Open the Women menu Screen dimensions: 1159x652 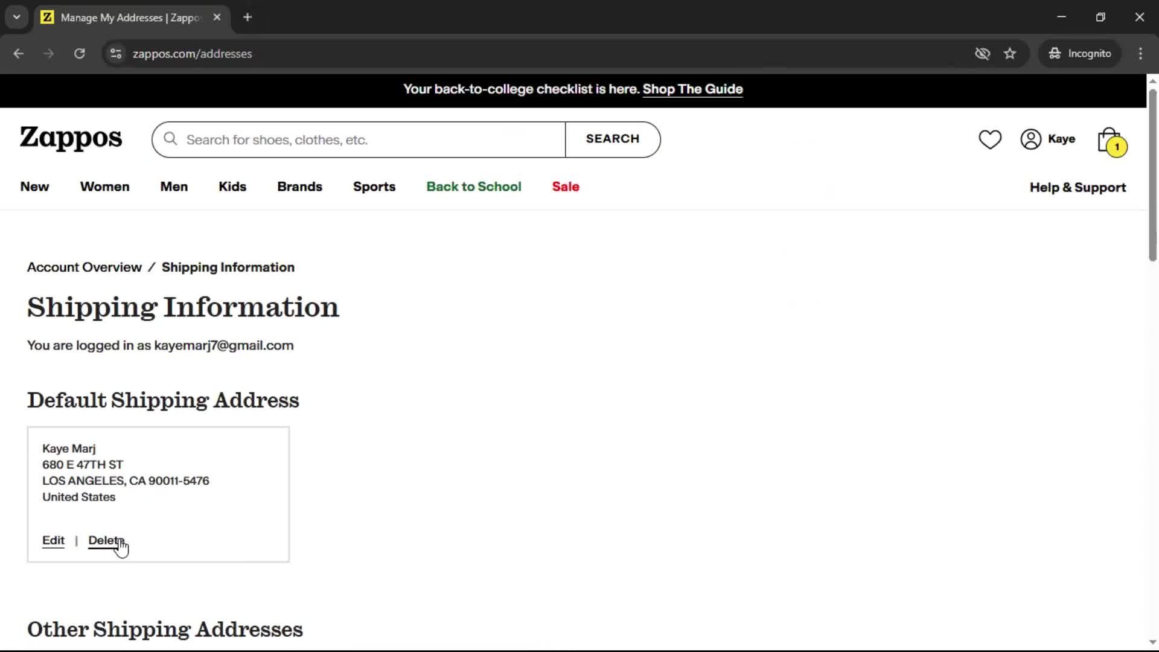pos(104,187)
